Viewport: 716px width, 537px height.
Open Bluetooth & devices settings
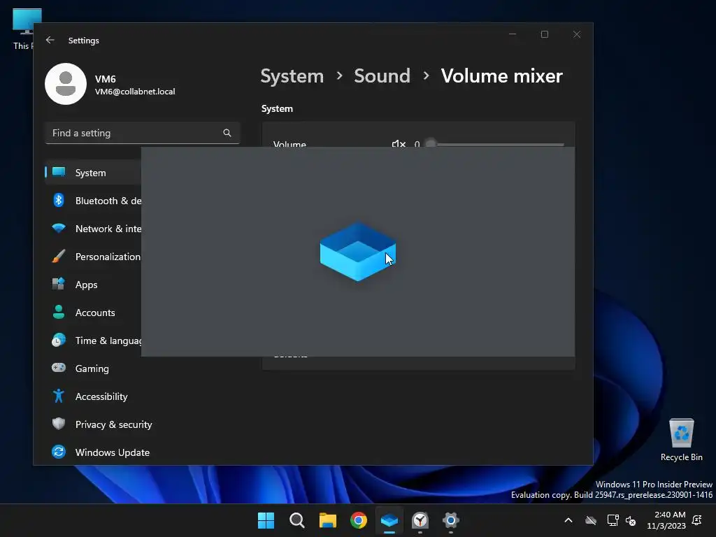tap(93, 201)
